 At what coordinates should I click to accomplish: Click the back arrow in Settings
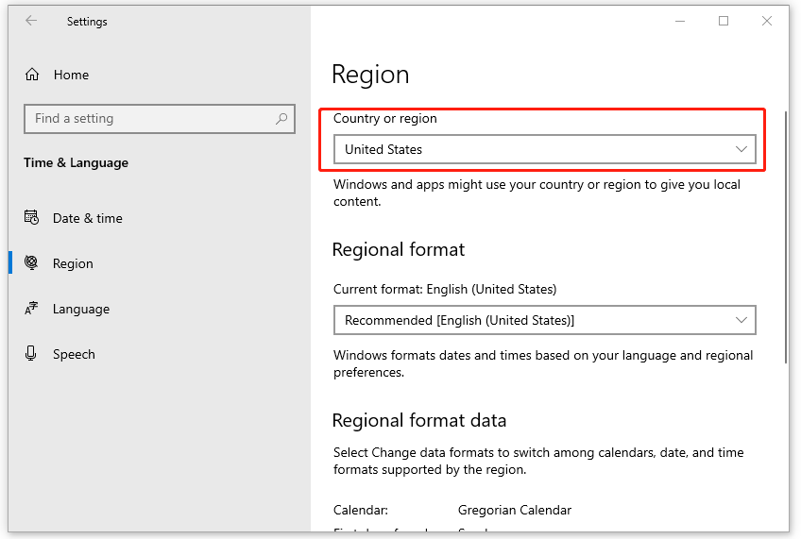(31, 21)
